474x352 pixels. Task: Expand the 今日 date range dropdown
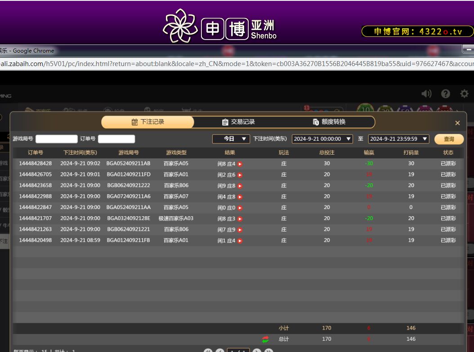(231, 139)
